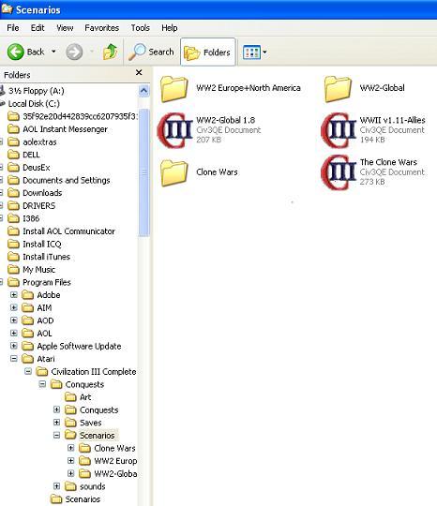Screen dimensions: 437x506
Task: Open the Back button history dropdown arrow
Action: tap(54, 52)
